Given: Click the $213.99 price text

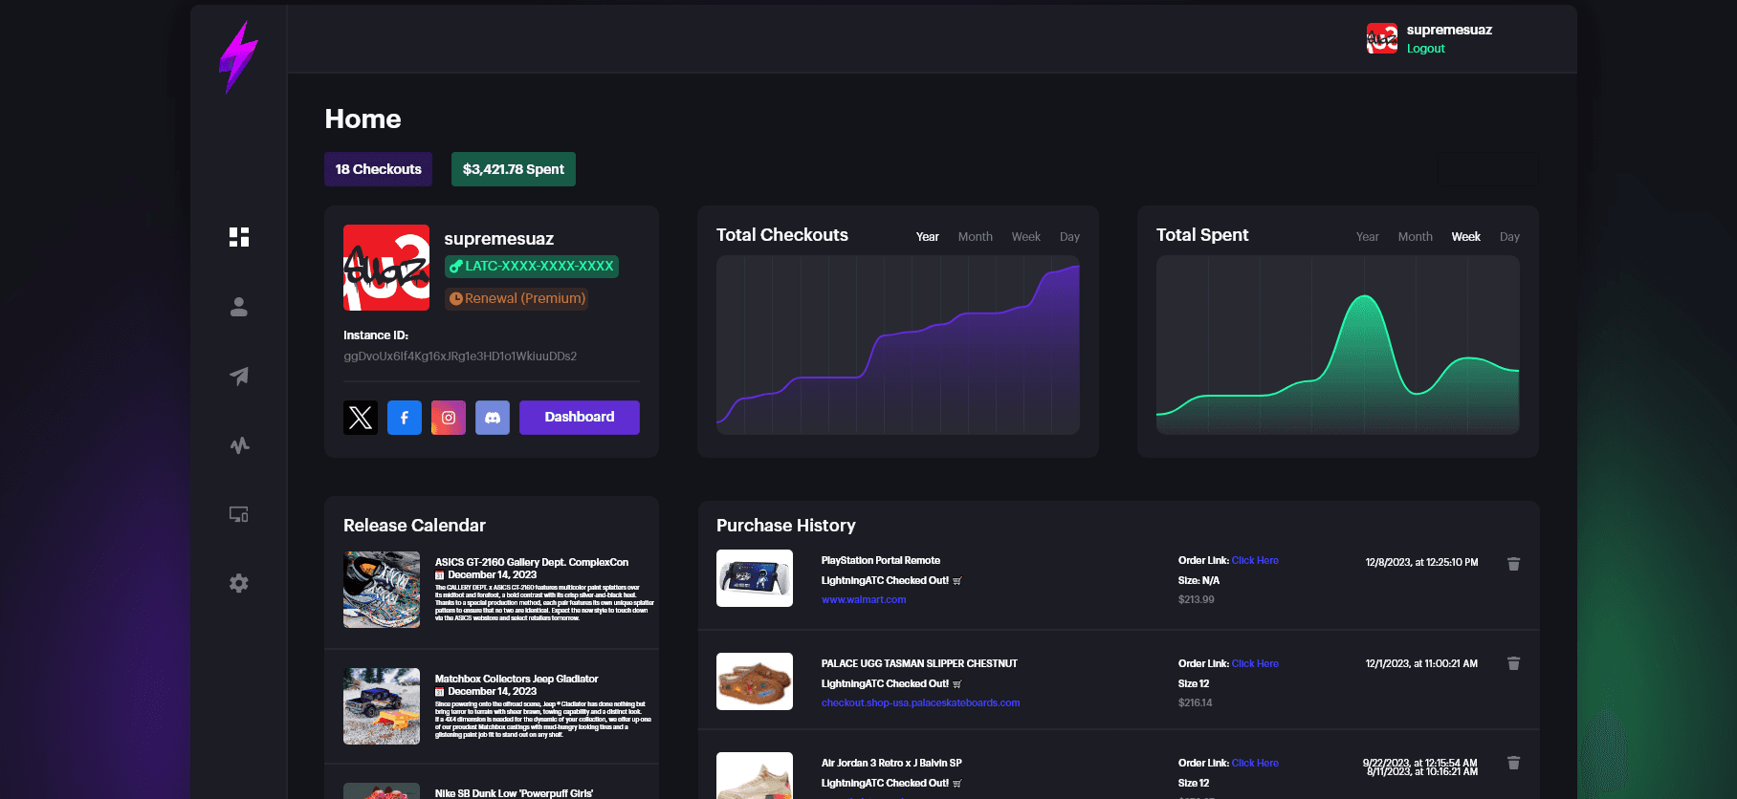Looking at the screenshot, I should point(1197,600).
